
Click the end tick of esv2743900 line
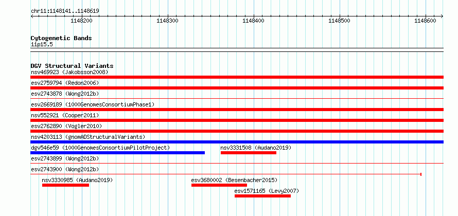[x=421, y=174]
